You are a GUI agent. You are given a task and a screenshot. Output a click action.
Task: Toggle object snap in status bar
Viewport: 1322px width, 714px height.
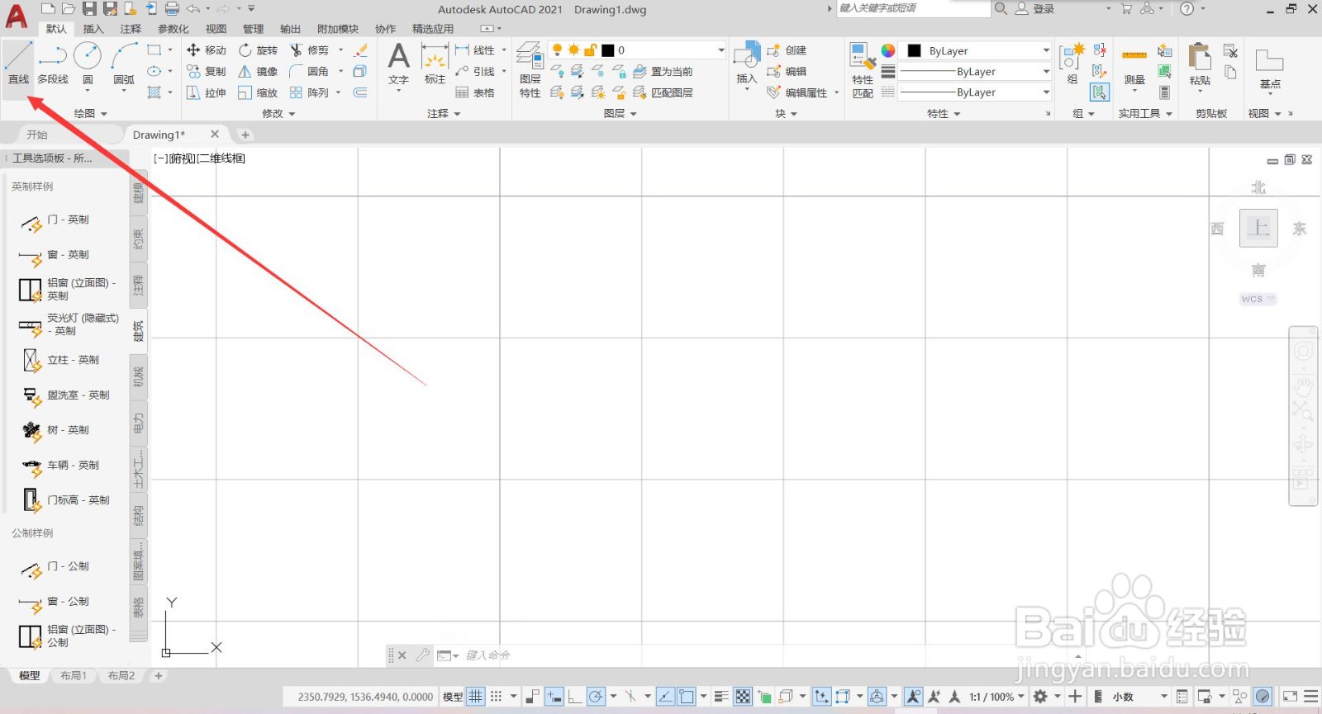coord(687,697)
